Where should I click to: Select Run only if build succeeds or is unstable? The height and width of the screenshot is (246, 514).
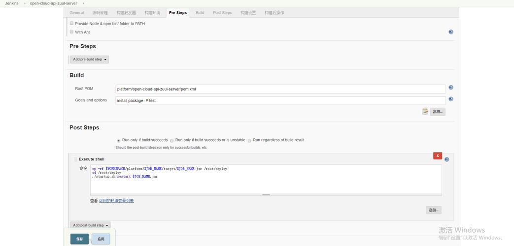click(171, 140)
